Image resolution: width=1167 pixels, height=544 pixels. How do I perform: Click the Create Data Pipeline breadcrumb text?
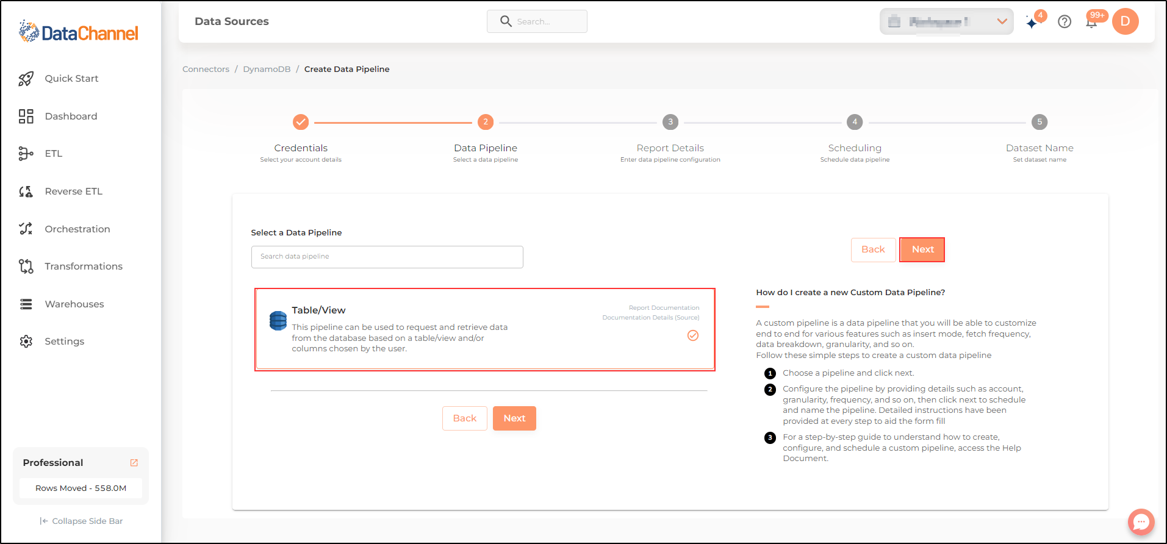[x=347, y=70]
